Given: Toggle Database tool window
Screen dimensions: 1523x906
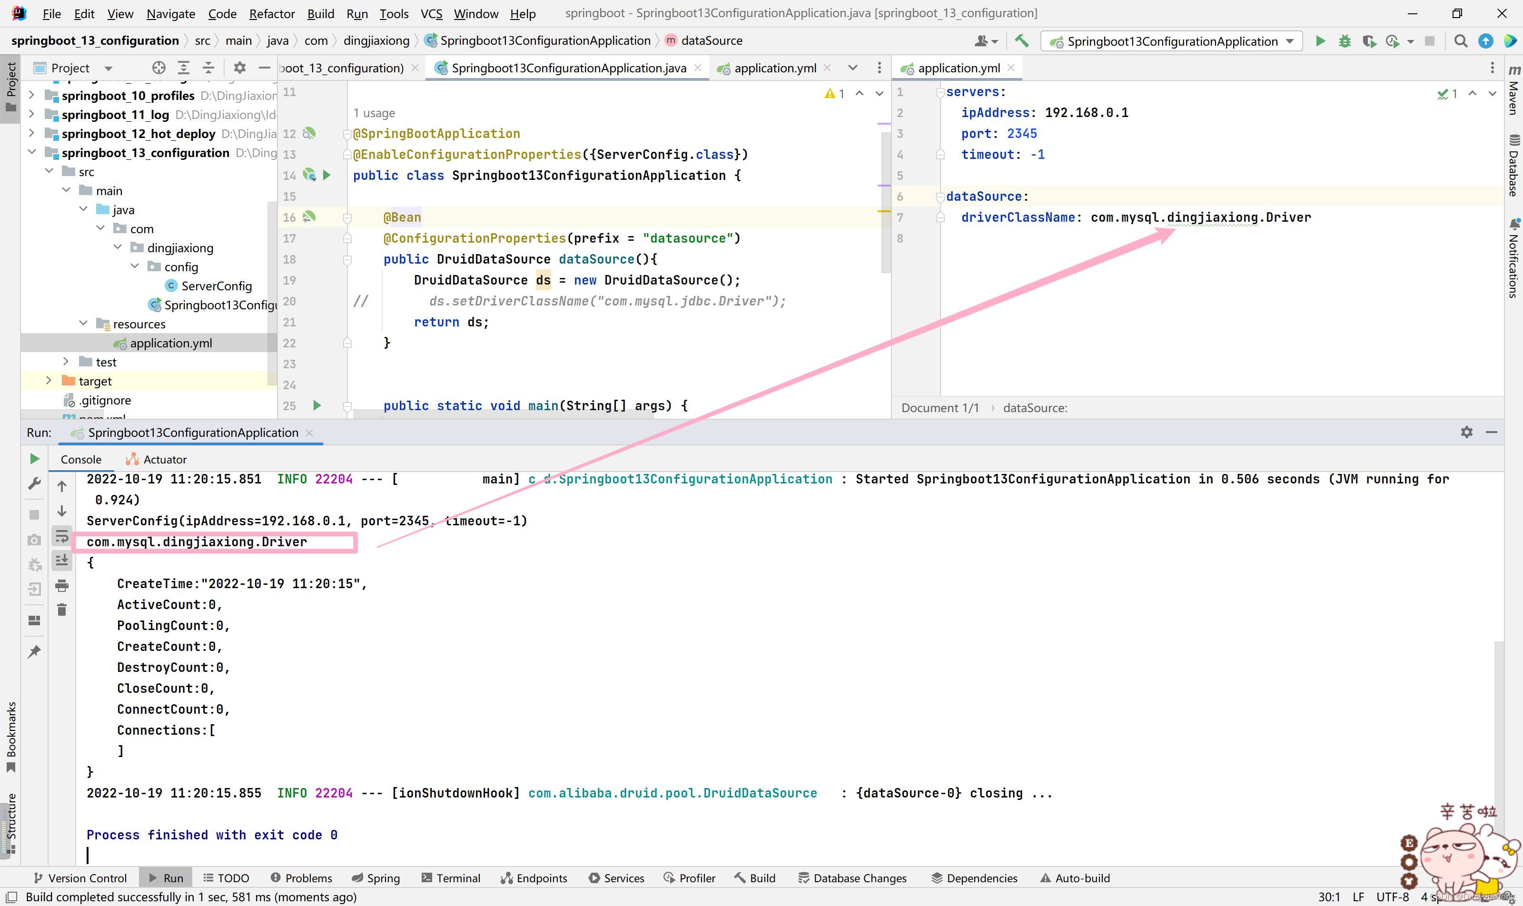Looking at the screenshot, I should tap(1513, 165).
